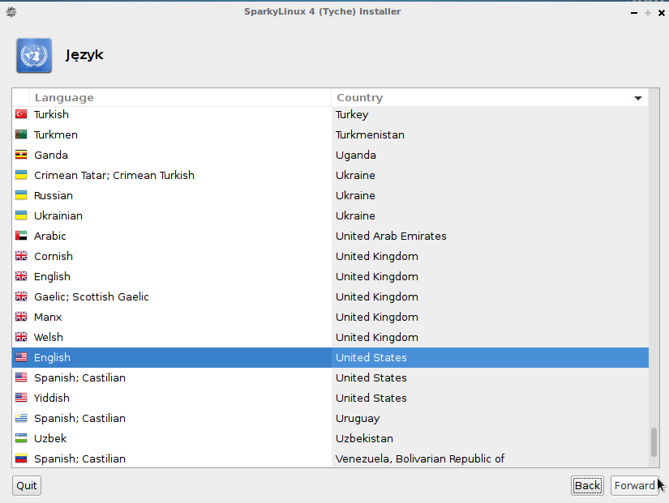The image size is (669, 503).
Task: Click the United Arab Emirates flag icon
Action: (21, 236)
